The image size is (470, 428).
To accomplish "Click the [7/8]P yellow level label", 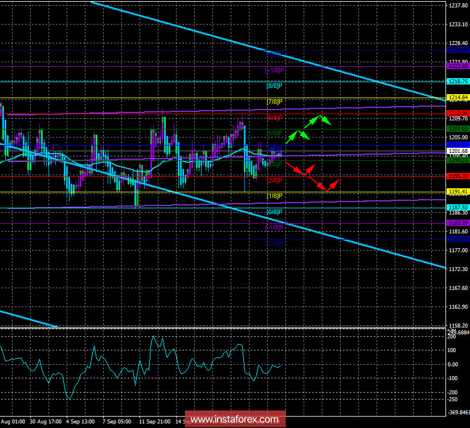I will click(x=275, y=102).
